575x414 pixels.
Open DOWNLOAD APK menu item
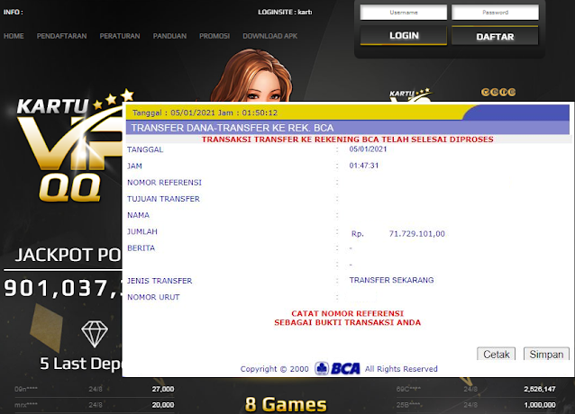[x=269, y=36]
